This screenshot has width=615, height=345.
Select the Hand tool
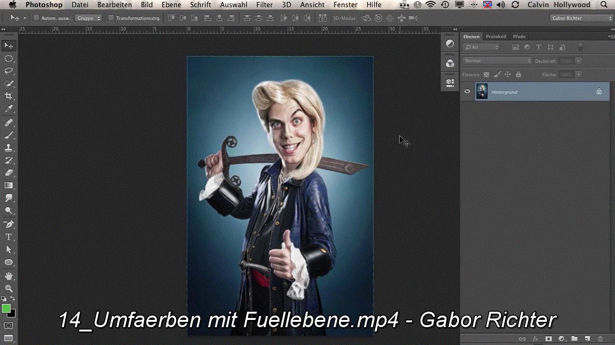pyautogui.click(x=9, y=276)
